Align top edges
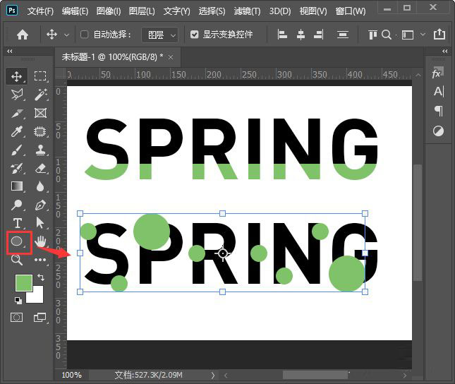The width and height of the screenshot is (455, 384). pos(372,35)
